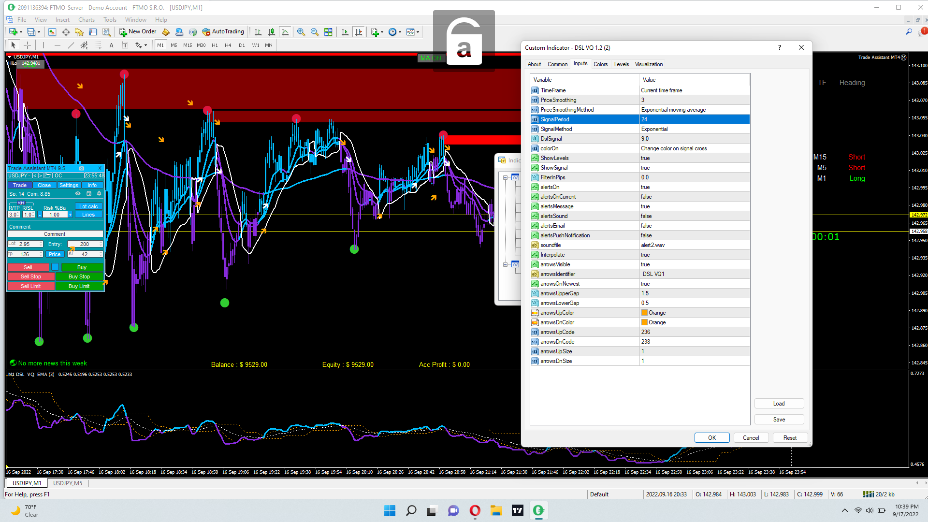
Task: Toggle the eye visibility icon in Trade Assistant
Action: 78,194
